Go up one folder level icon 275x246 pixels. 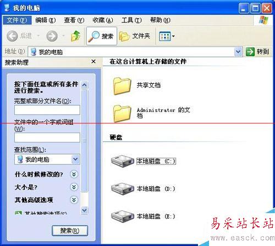(75, 36)
